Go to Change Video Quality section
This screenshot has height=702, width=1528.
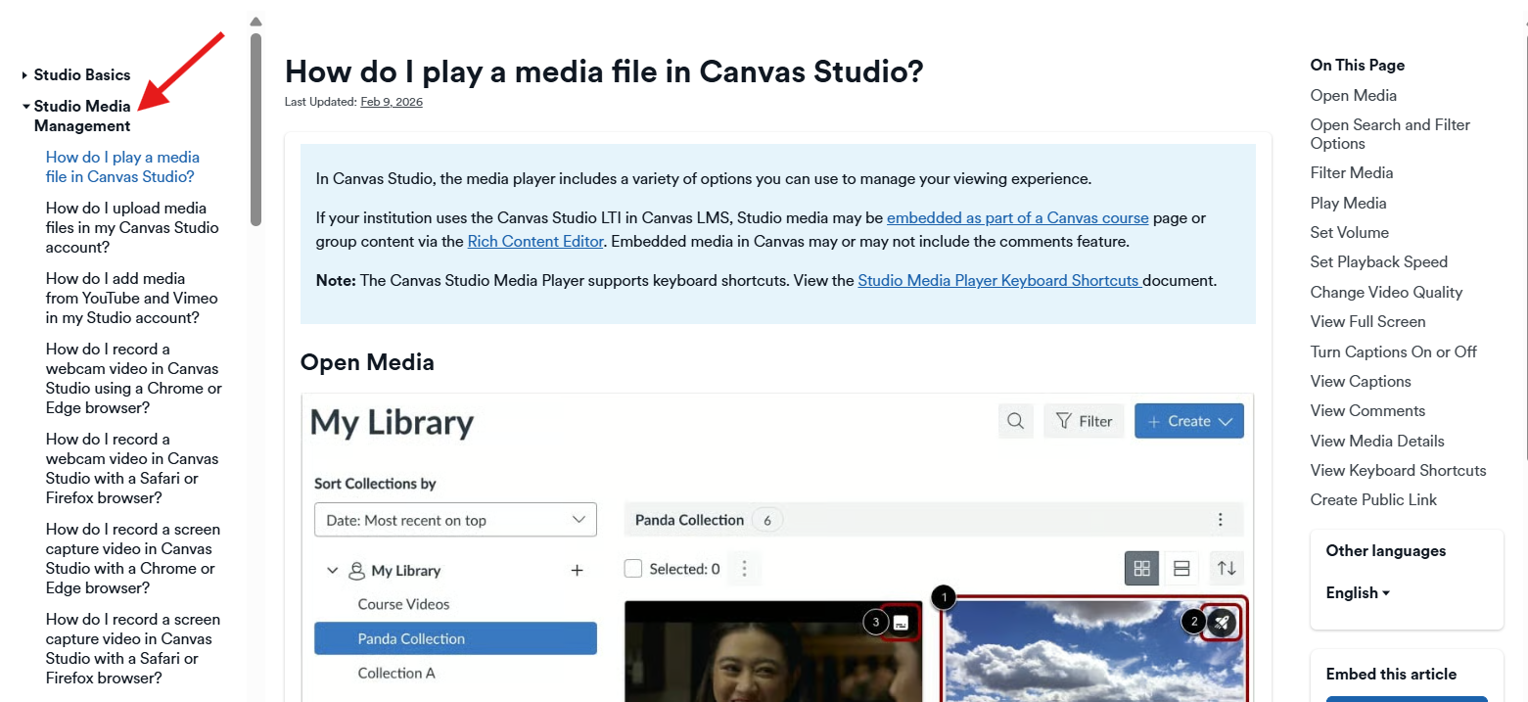click(1386, 292)
